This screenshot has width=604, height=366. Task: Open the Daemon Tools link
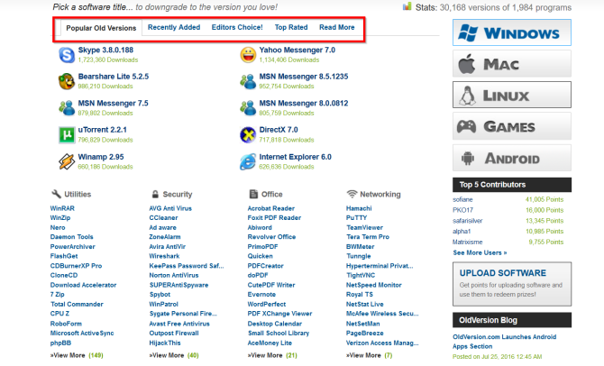71,237
